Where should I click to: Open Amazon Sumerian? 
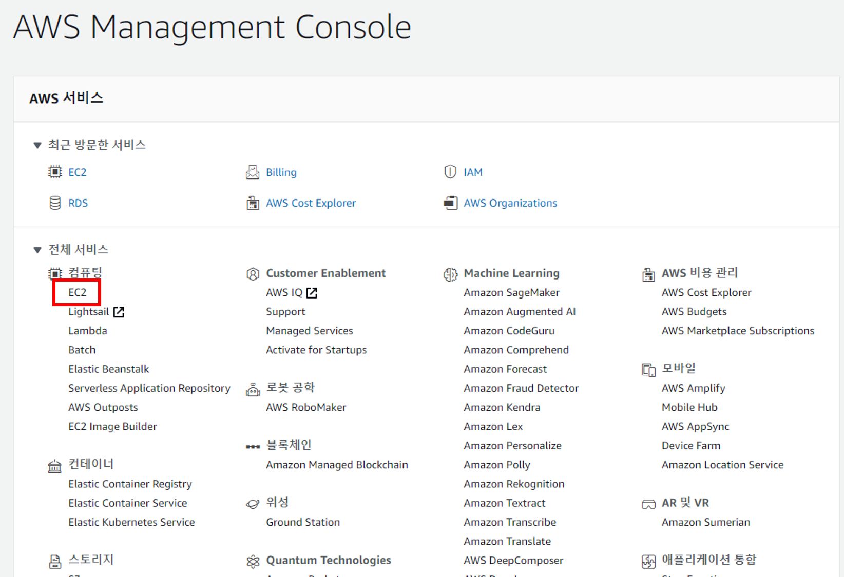coord(706,522)
